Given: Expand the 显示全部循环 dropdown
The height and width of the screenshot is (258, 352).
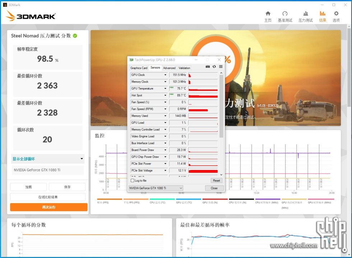Looking at the screenshot, I should click(x=82, y=159).
